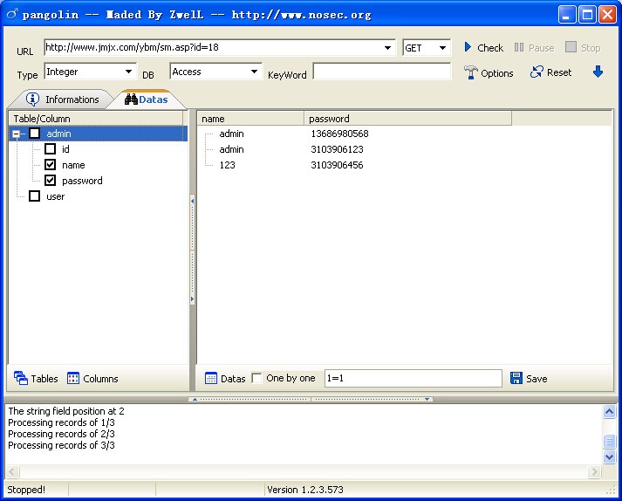Check the user table checkbox
The height and width of the screenshot is (501, 622).
click(35, 196)
